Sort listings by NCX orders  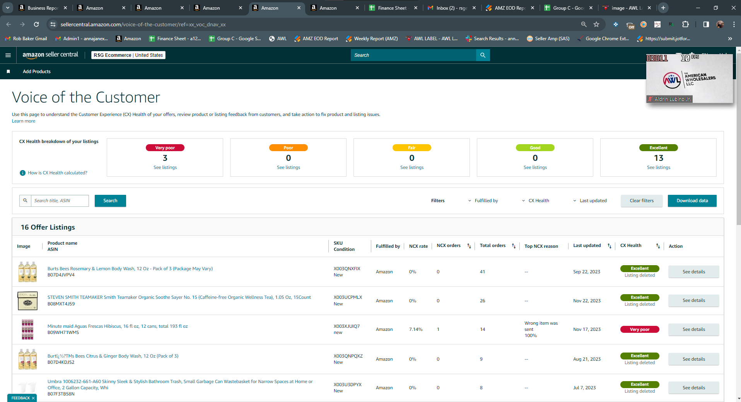469,246
